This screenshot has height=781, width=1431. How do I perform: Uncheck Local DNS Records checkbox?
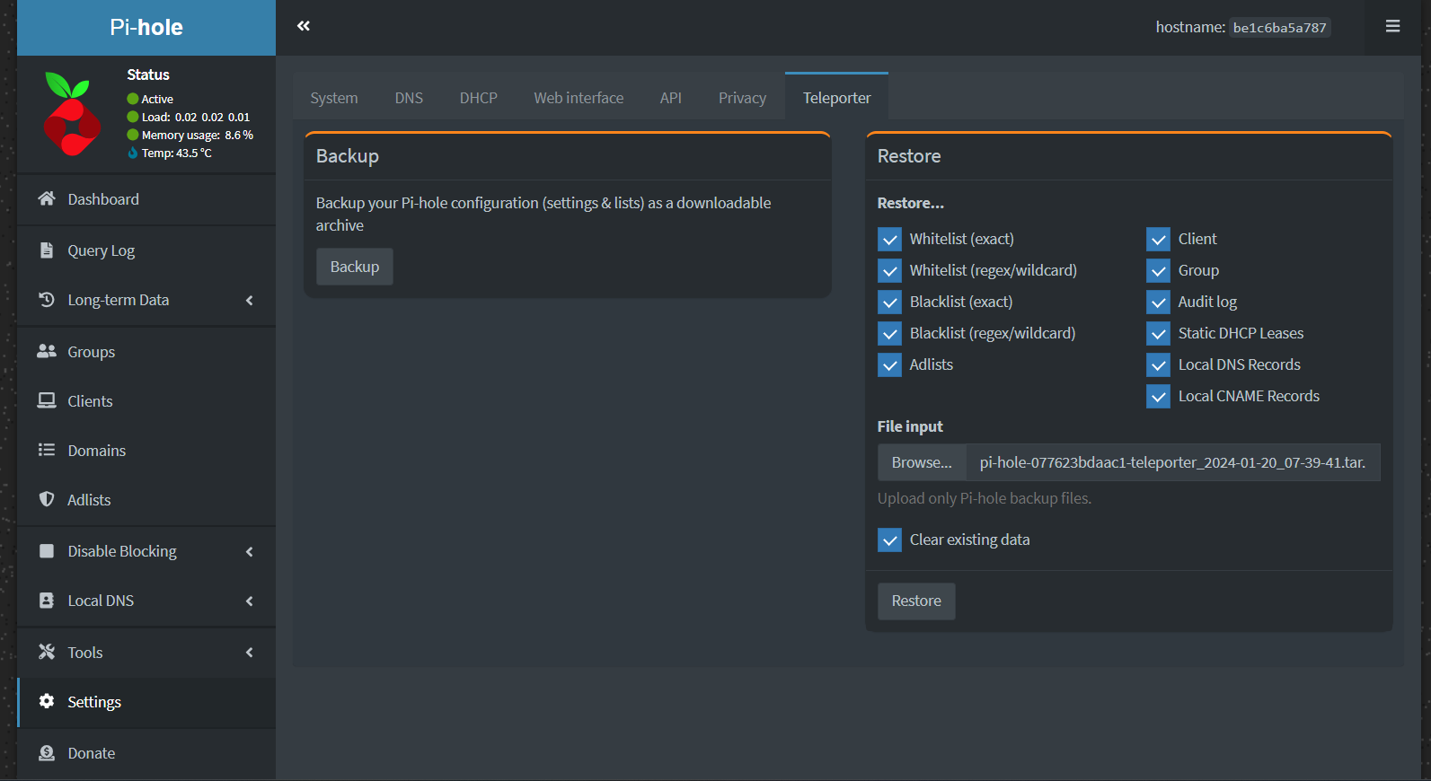click(x=1159, y=364)
